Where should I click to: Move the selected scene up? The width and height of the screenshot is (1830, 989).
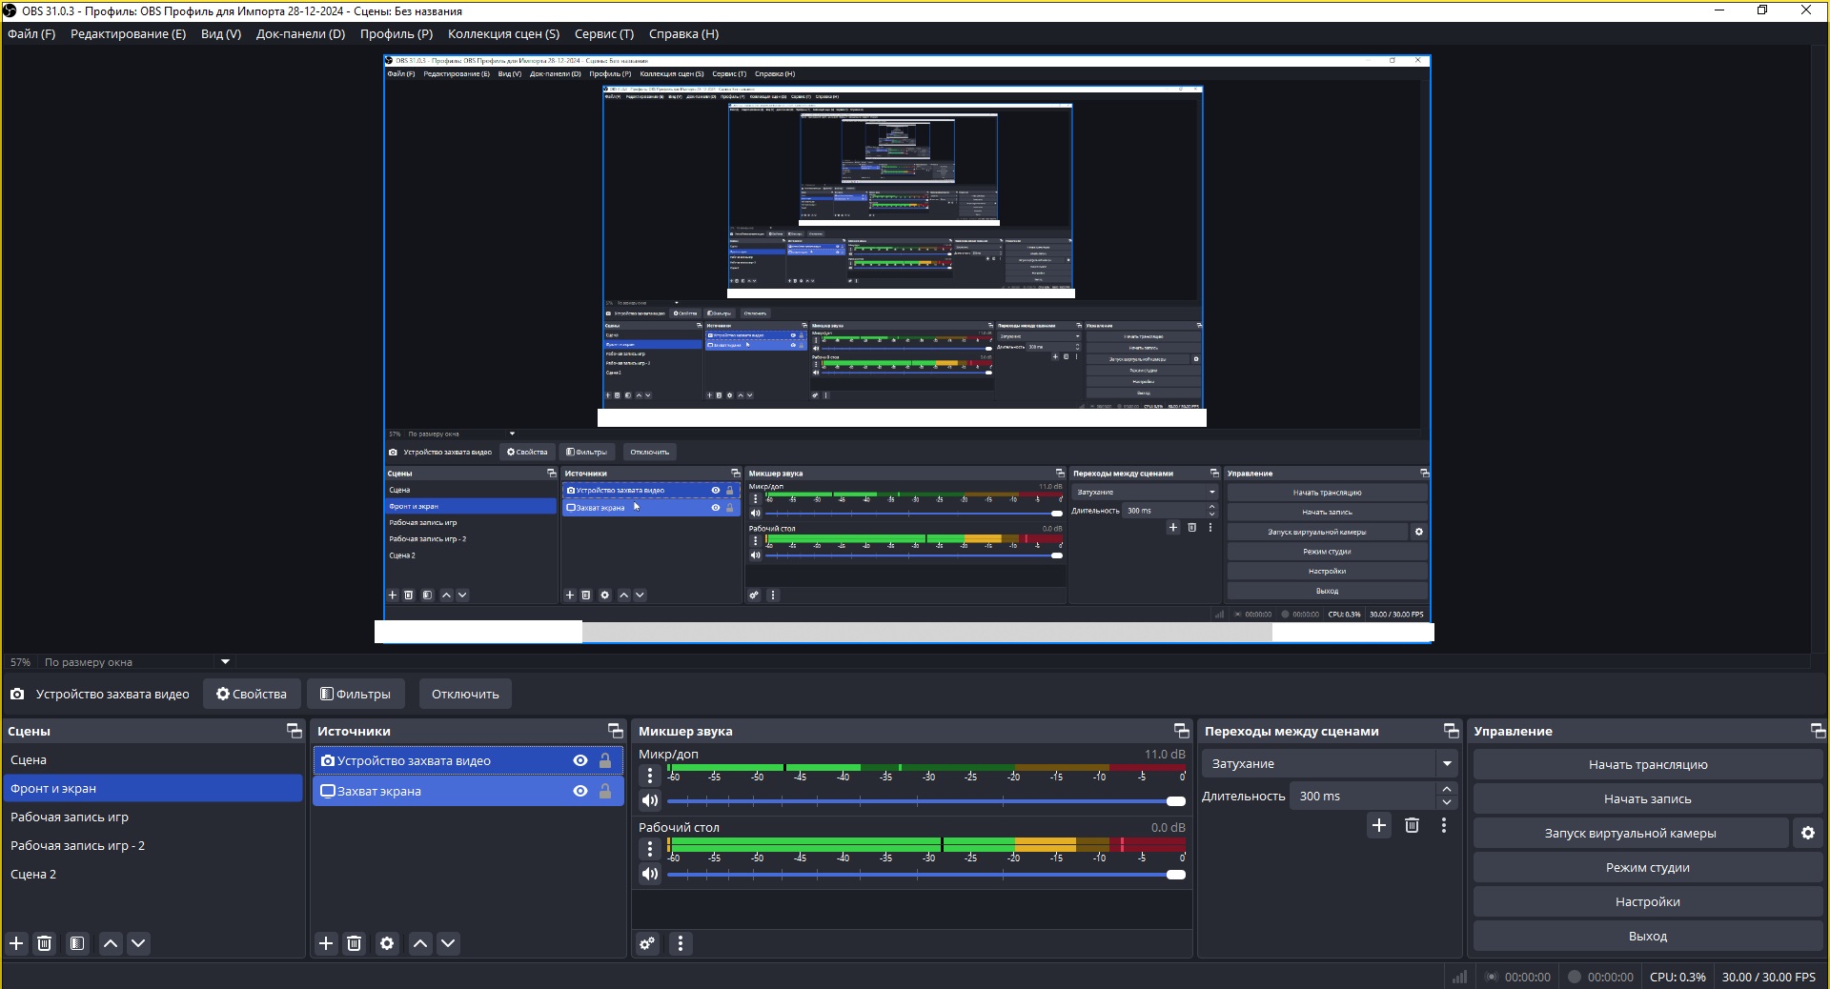pos(111,943)
